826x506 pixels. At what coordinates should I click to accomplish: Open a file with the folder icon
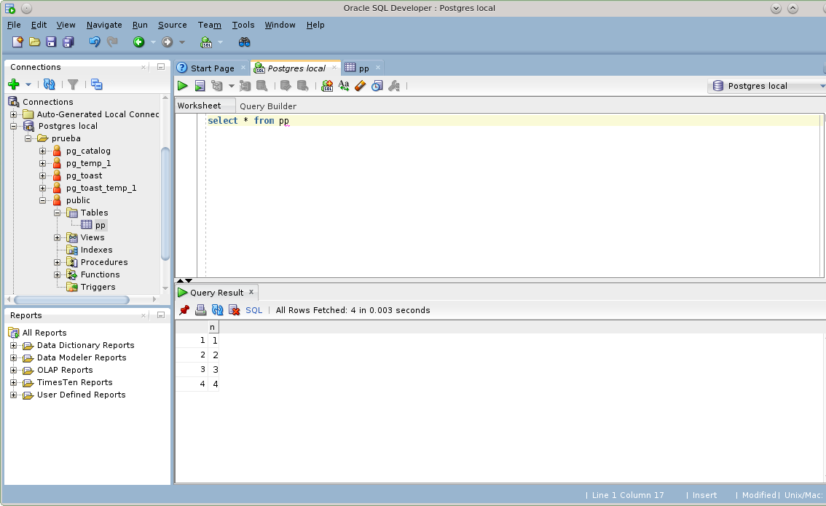coord(34,42)
